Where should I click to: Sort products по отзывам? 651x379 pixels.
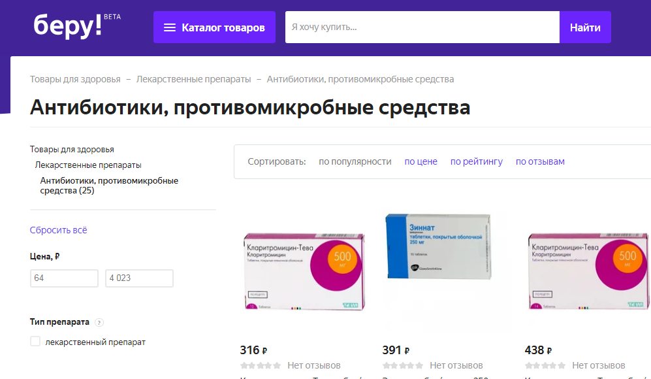(x=540, y=161)
